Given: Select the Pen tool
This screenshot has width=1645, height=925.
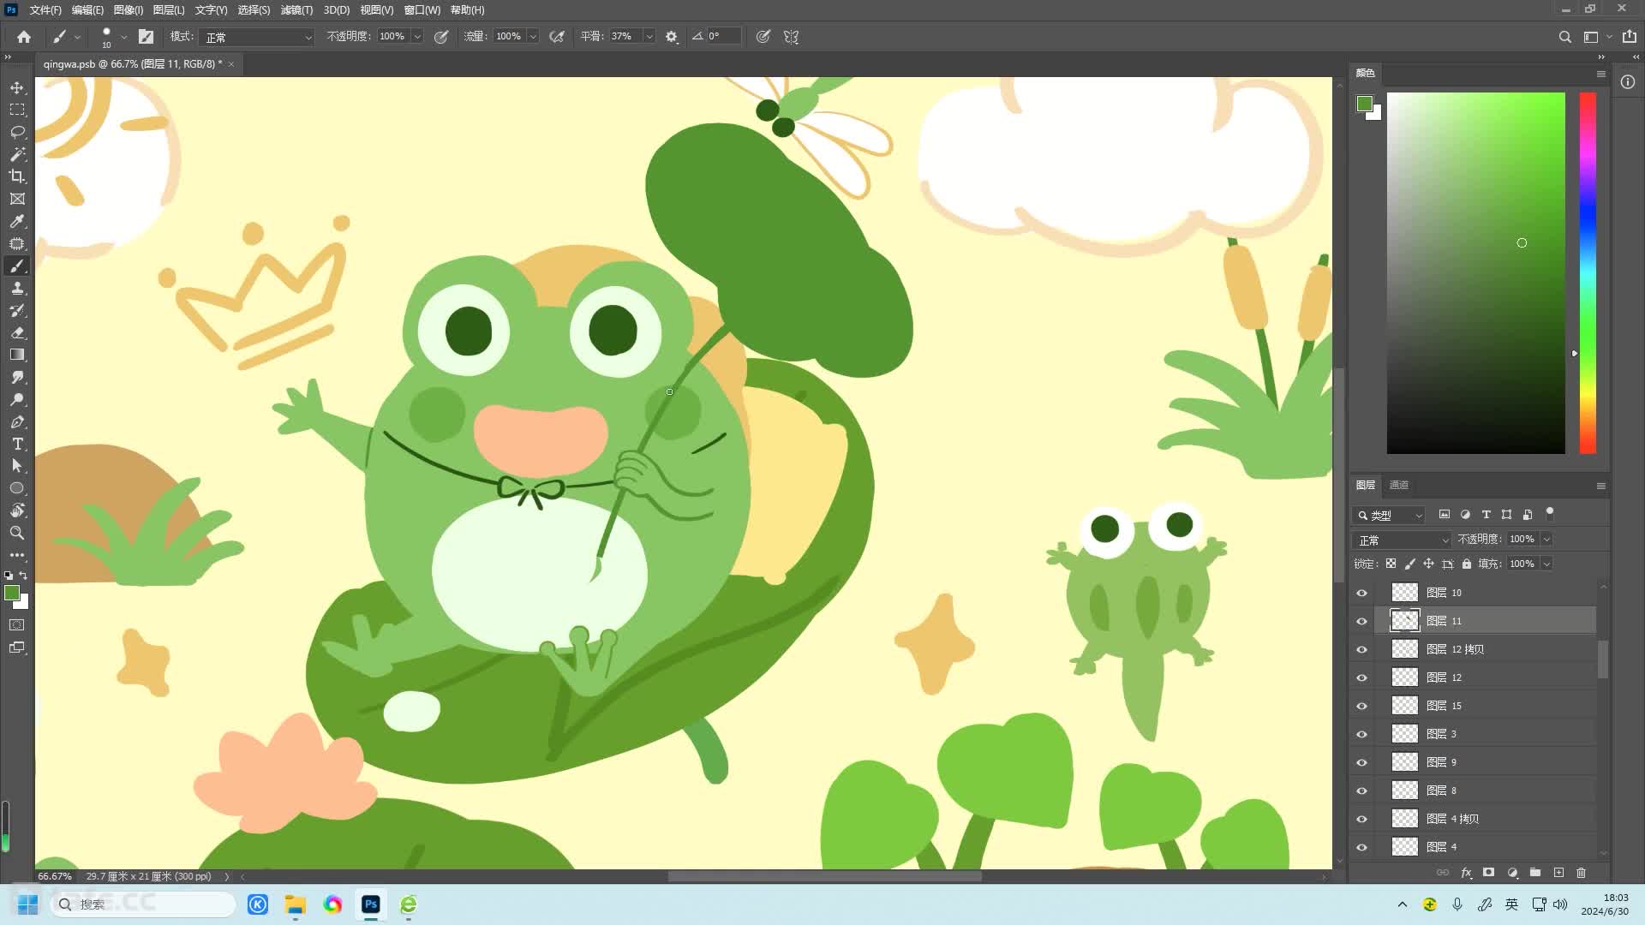Looking at the screenshot, I should (x=17, y=421).
